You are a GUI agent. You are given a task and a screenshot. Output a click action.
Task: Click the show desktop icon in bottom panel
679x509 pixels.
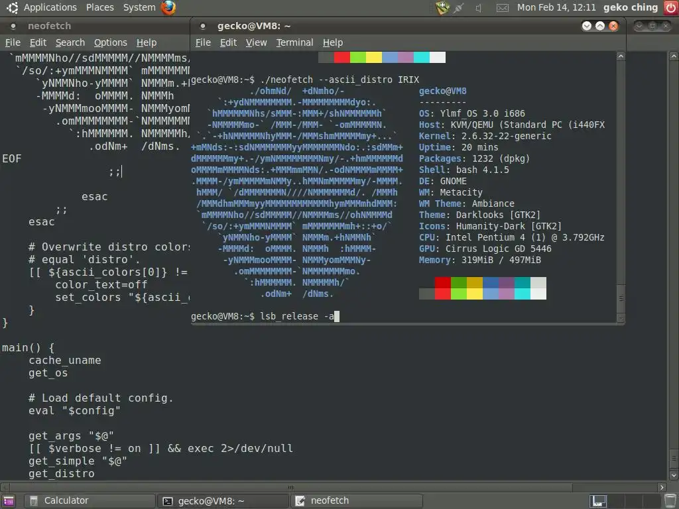tap(9, 501)
